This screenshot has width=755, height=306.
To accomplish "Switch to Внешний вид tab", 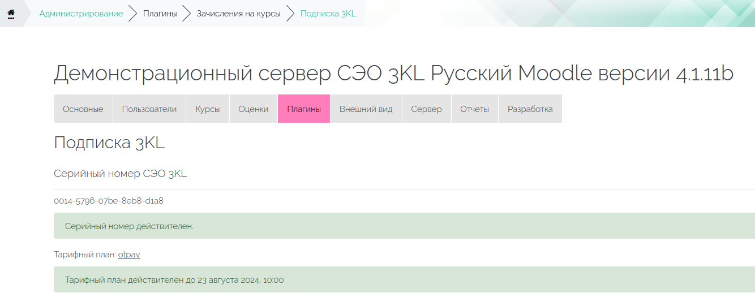I will [x=366, y=109].
